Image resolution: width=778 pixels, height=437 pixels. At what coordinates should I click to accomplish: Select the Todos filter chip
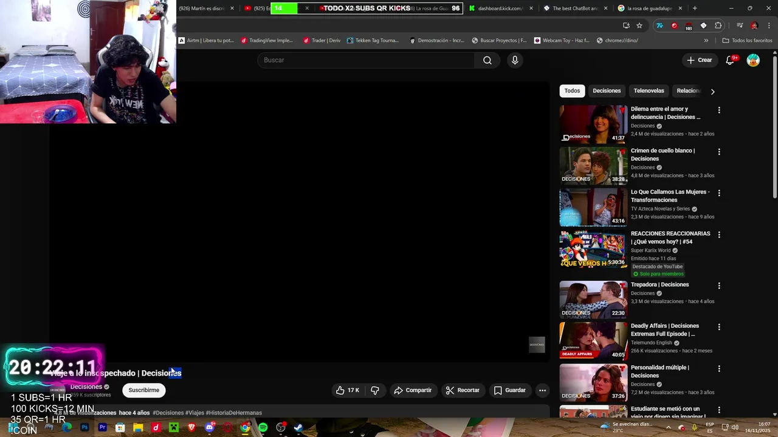tap(572, 91)
